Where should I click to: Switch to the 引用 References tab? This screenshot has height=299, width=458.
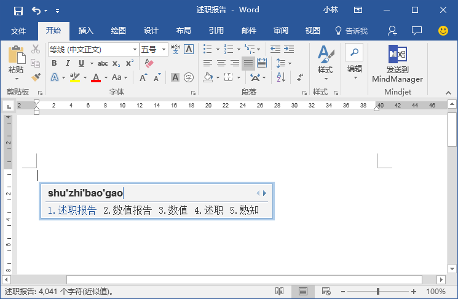[216, 31]
